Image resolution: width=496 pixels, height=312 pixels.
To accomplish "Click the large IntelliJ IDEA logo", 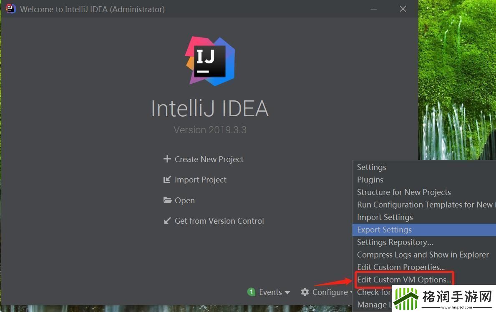I will click(x=210, y=61).
